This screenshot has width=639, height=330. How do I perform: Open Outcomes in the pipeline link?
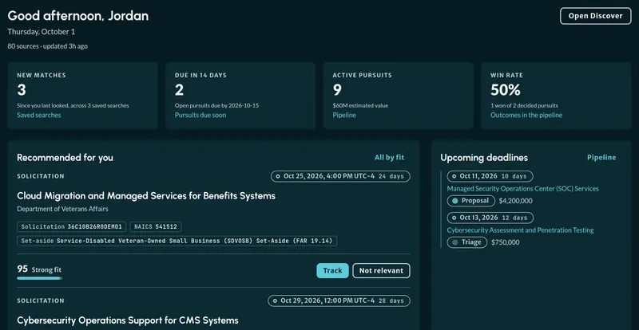[526, 115]
